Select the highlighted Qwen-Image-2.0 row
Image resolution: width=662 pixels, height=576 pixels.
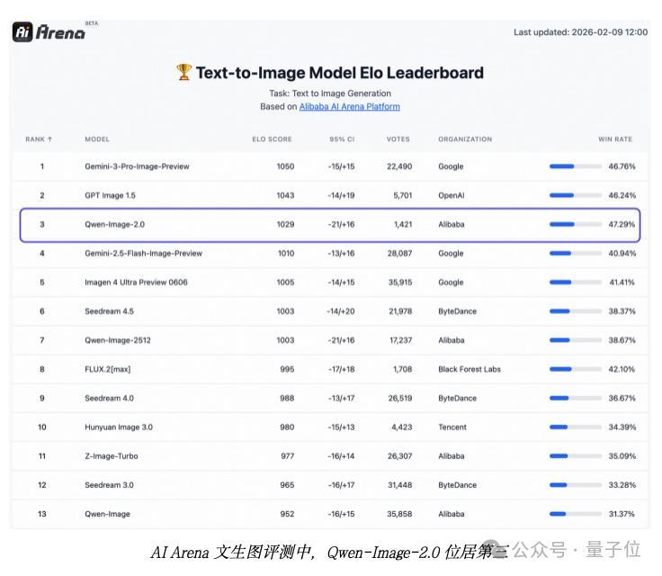(x=329, y=224)
